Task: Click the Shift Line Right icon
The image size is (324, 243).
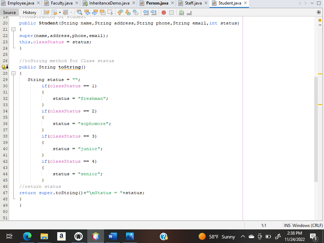Action: click(x=154, y=13)
